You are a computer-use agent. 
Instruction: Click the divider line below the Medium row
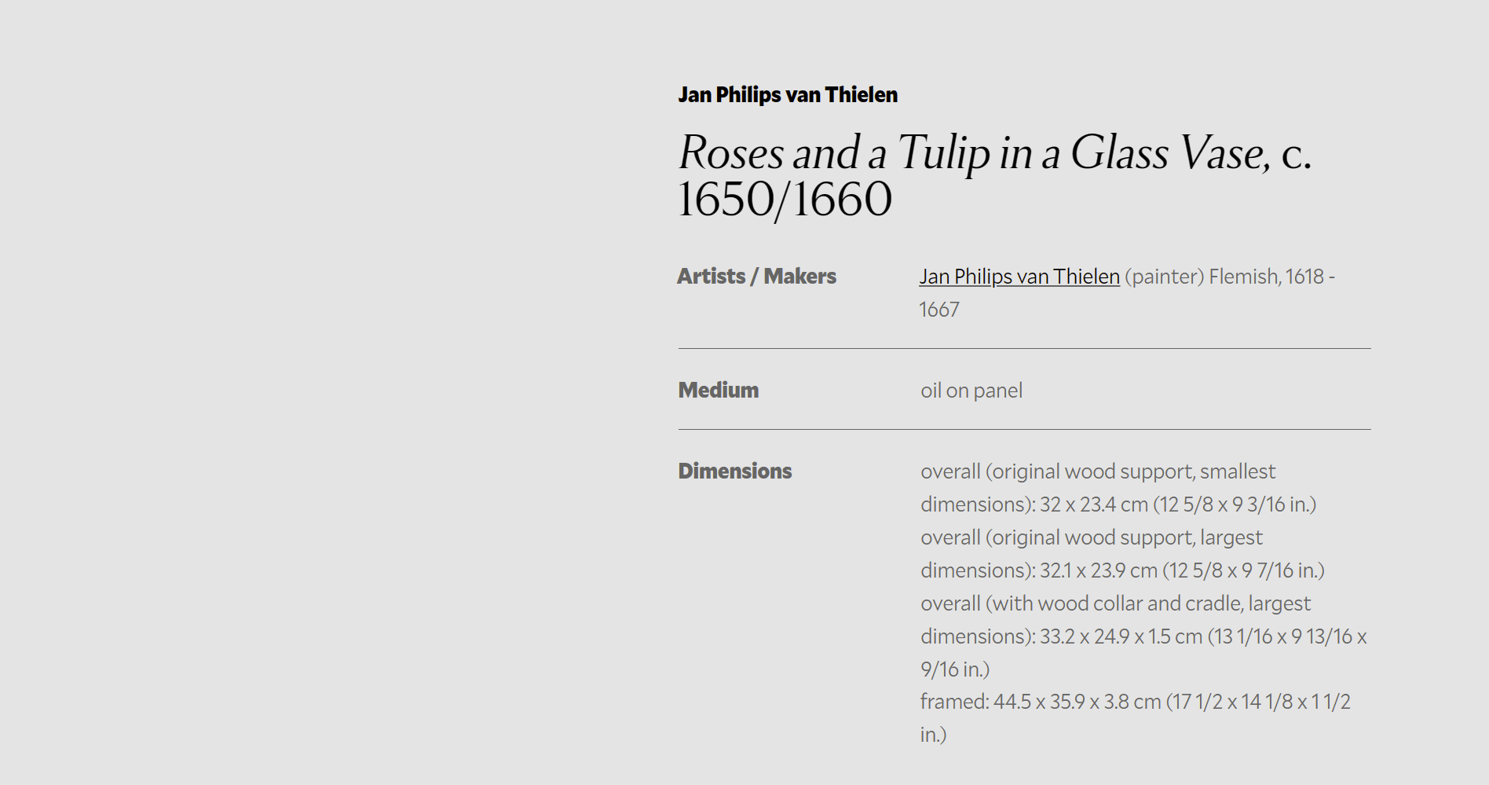click(1025, 430)
